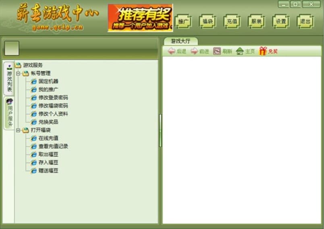
Task: Minimize the game center window
Action: pyautogui.click(x=284, y=4)
